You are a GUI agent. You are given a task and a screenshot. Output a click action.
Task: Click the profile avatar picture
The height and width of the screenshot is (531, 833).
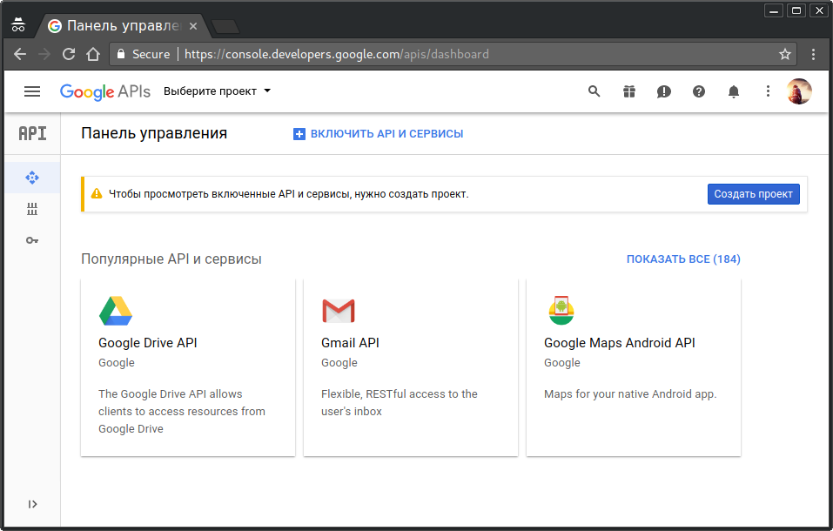click(x=798, y=91)
